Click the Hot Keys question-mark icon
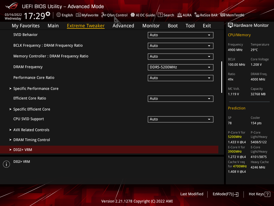This screenshot has height=206, width=274. point(267,194)
